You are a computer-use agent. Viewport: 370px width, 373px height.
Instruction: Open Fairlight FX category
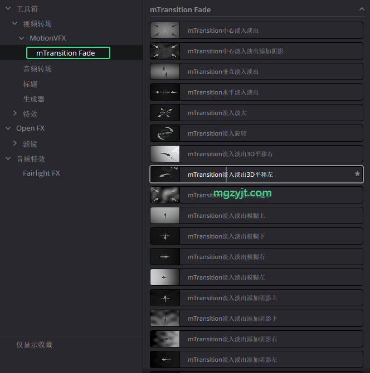(41, 173)
